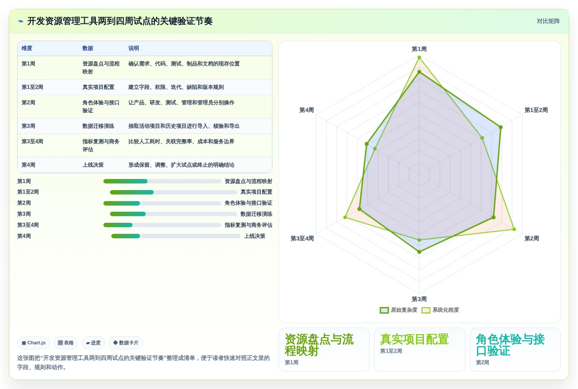Click the description starting 让产品、研发
This screenshot has height=389, width=578.
click(x=181, y=103)
